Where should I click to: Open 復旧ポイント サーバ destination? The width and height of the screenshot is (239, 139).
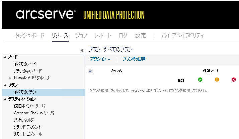[x=29, y=106]
